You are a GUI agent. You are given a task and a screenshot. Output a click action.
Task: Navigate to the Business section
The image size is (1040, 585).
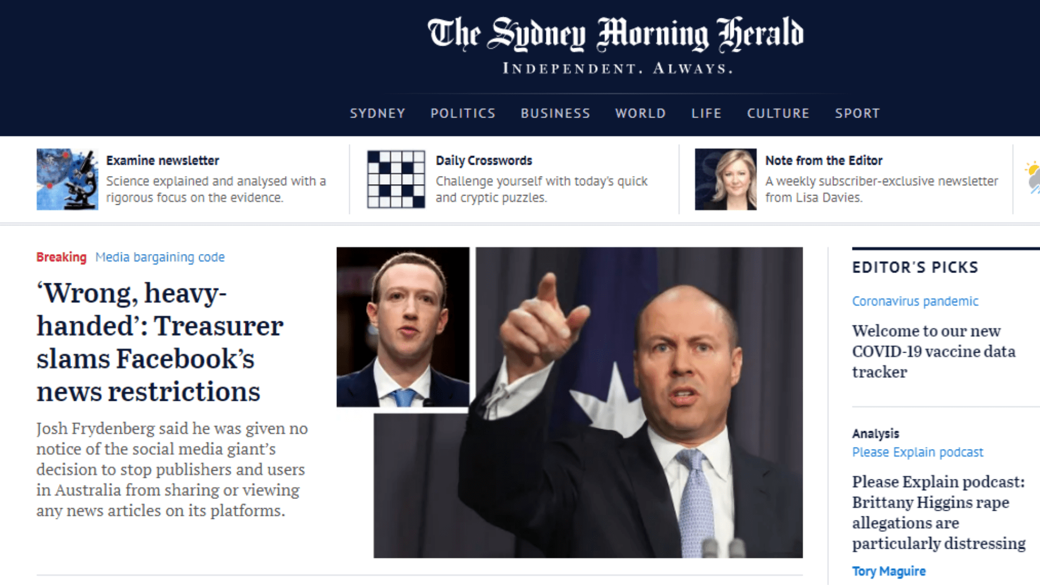(555, 113)
